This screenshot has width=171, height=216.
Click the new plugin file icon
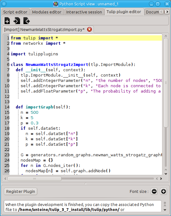click(7, 21)
